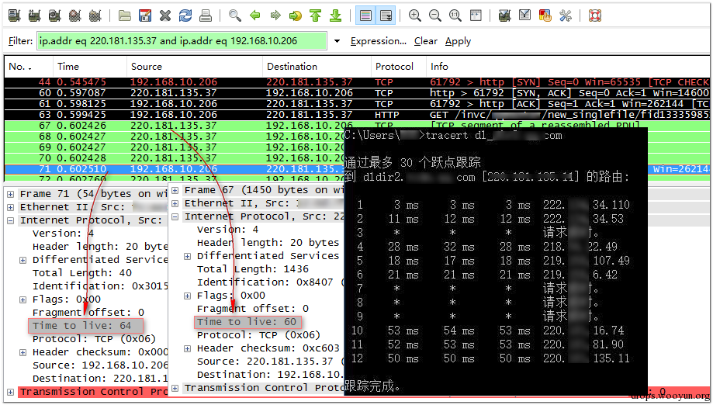Expand Flags: 0x00 under Frame 67
Image resolution: width=713 pixels, height=405 pixels.
point(187,296)
